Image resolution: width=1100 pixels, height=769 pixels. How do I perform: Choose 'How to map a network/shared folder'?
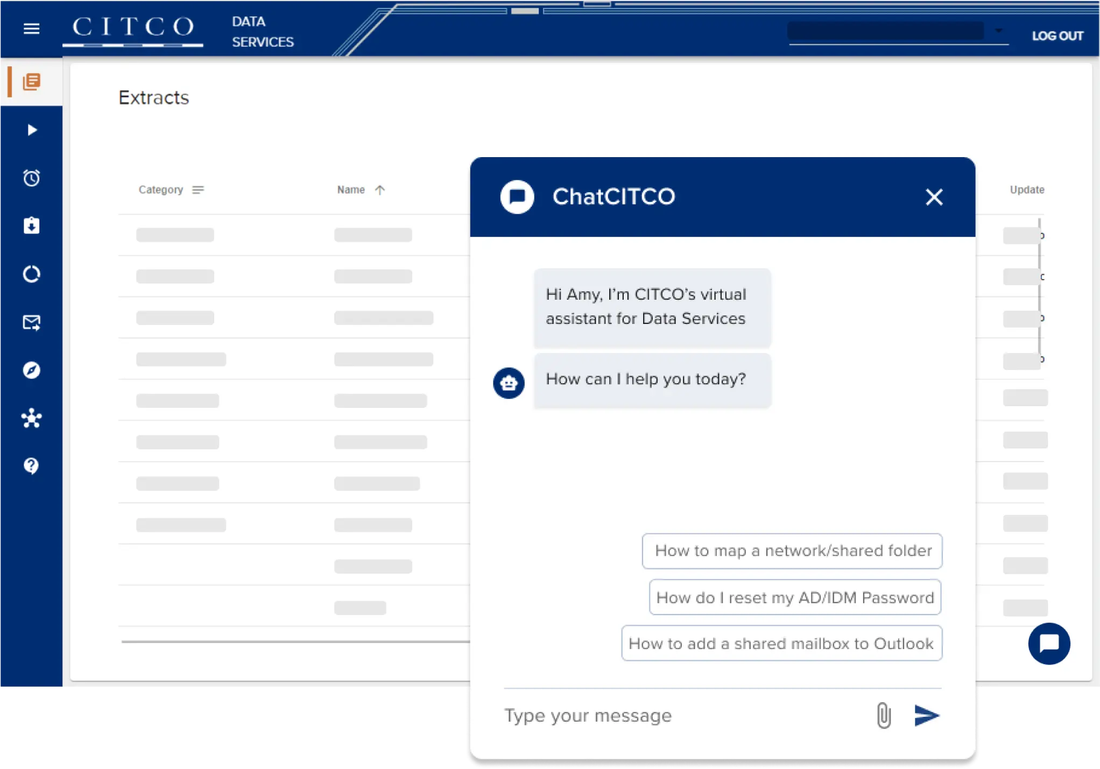tap(792, 551)
